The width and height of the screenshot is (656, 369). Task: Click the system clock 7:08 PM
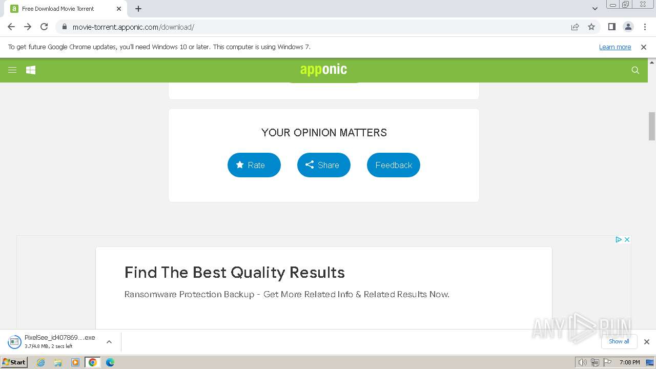[x=629, y=362]
